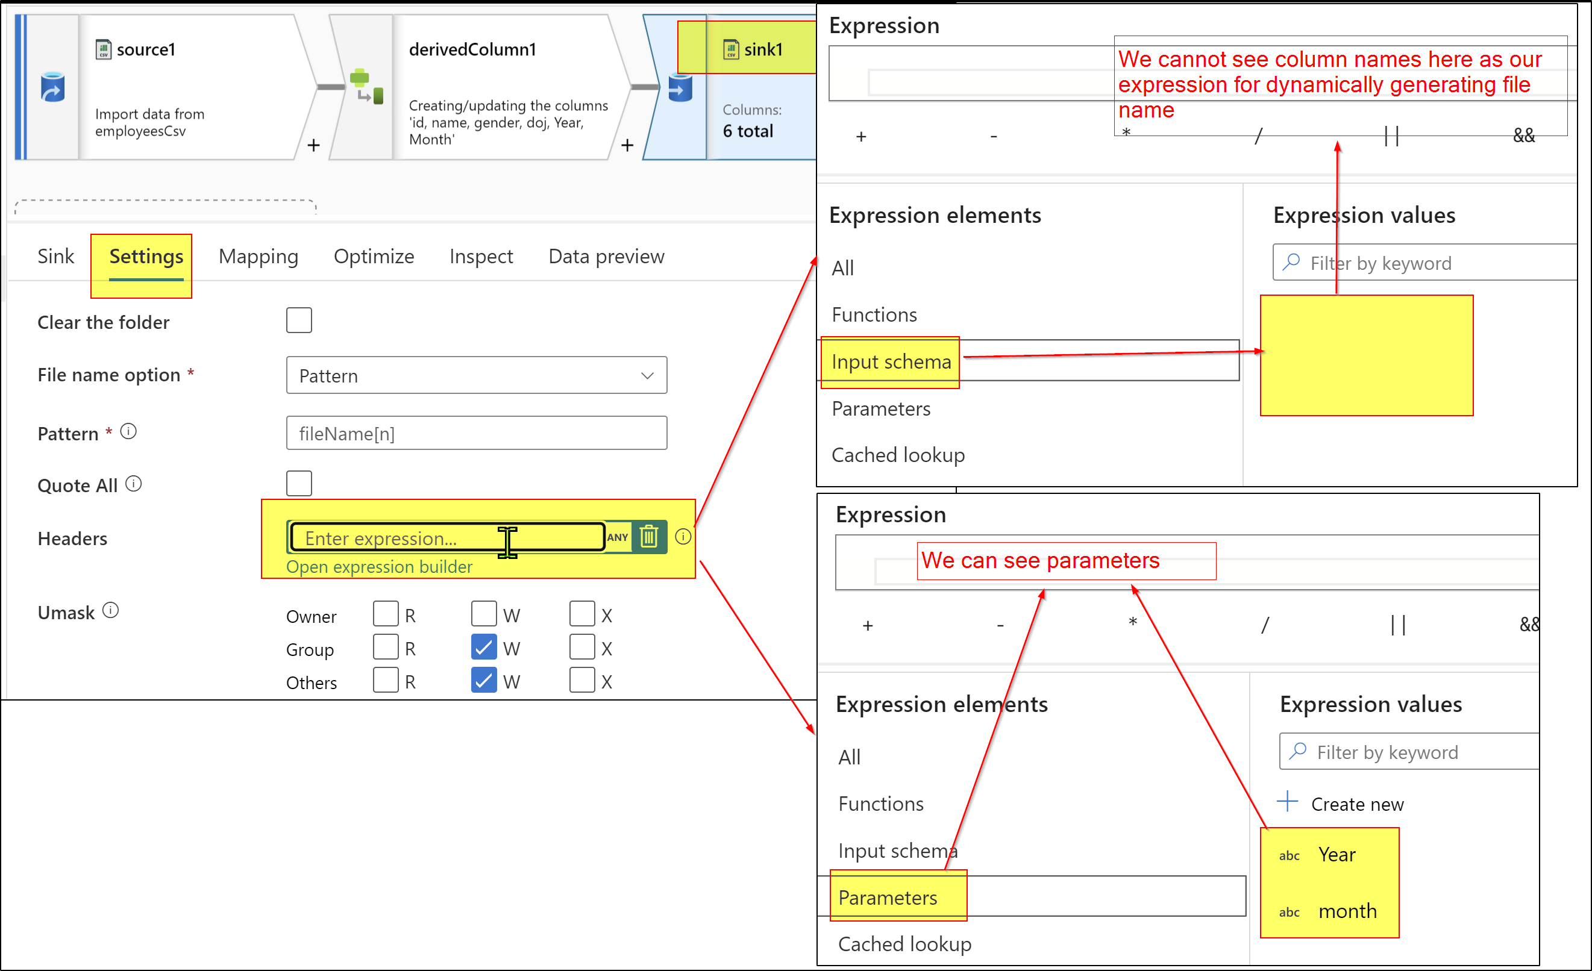Open the Data preview tab
1592x971 pixels.
coord(606,257)
